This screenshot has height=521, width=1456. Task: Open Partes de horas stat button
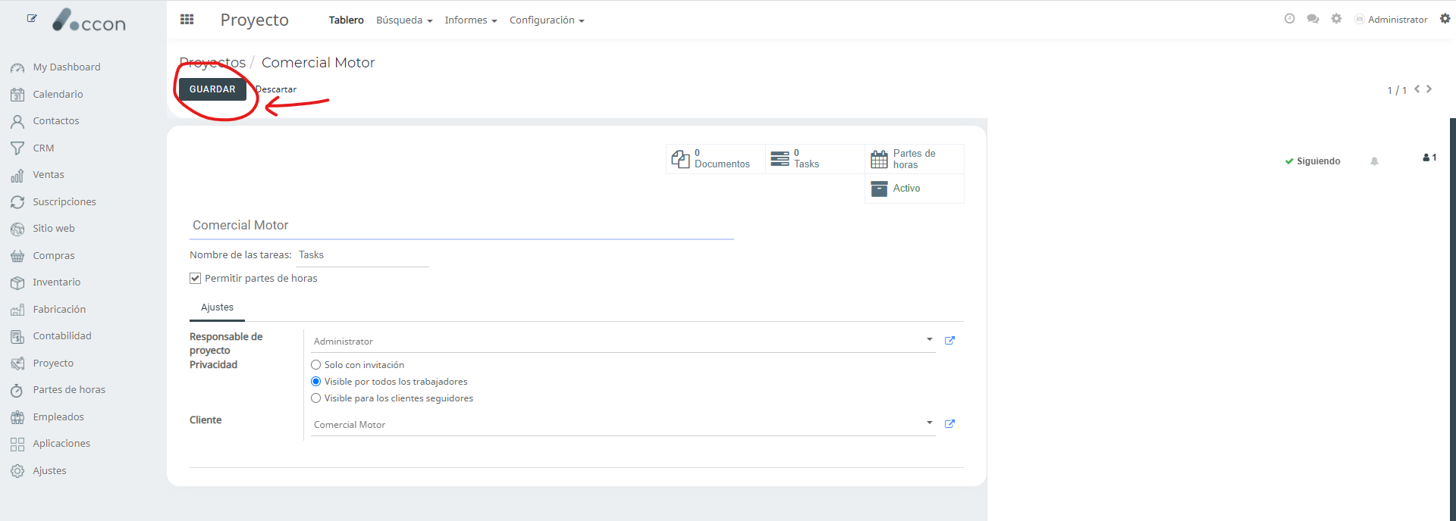click(x=914, y=159)
